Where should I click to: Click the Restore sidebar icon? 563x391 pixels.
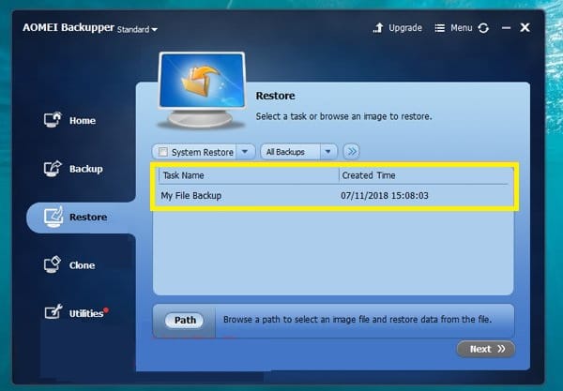point(53,217)
